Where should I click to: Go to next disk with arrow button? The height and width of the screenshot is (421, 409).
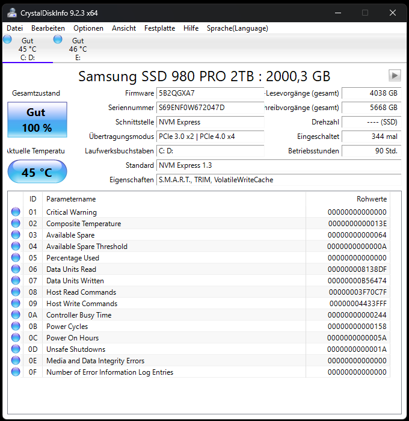[x=395, y=75]
